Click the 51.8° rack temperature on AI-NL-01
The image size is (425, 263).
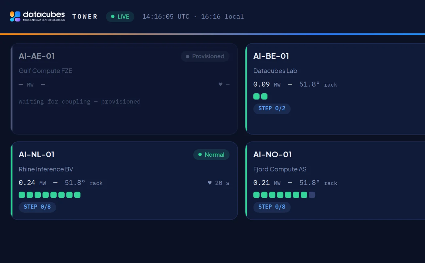pos(84,183)
